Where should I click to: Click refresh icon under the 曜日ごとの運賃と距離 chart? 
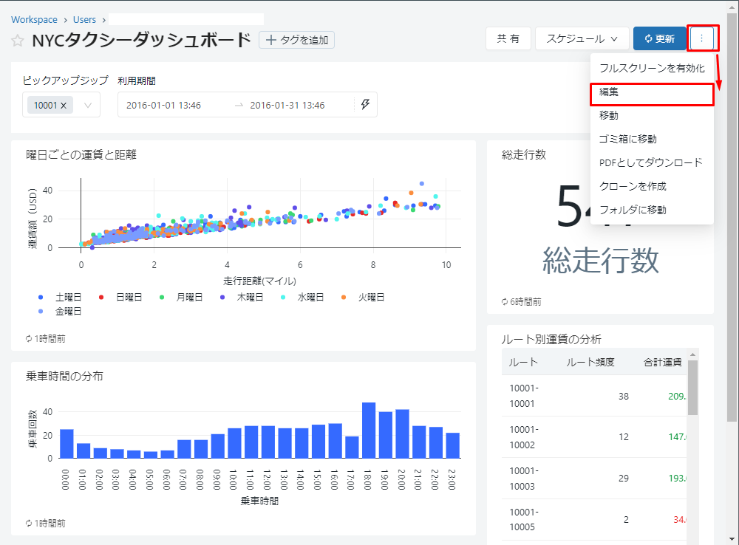pyautogui.click(x=29, y=338)
